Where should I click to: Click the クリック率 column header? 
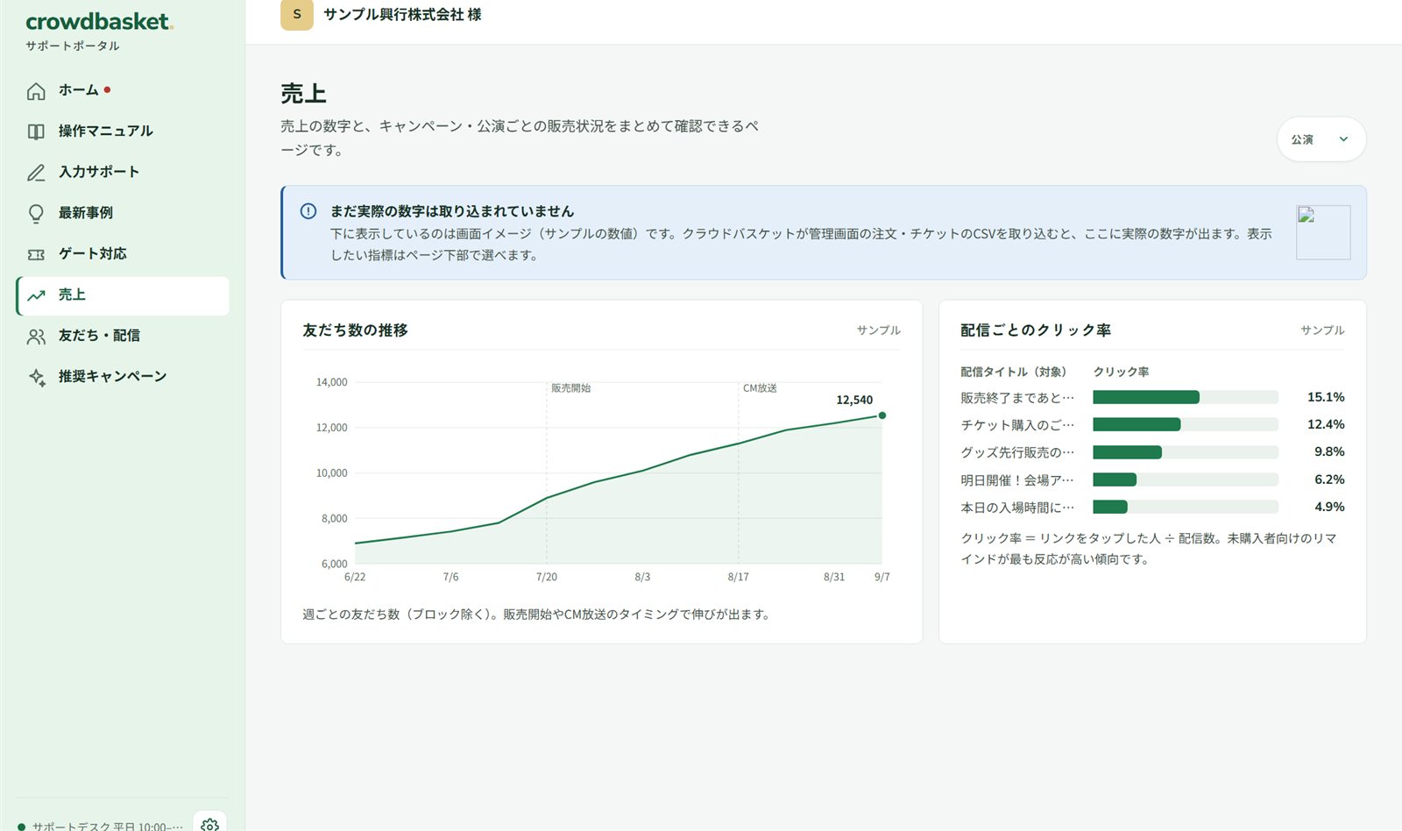click(1121, 372)
